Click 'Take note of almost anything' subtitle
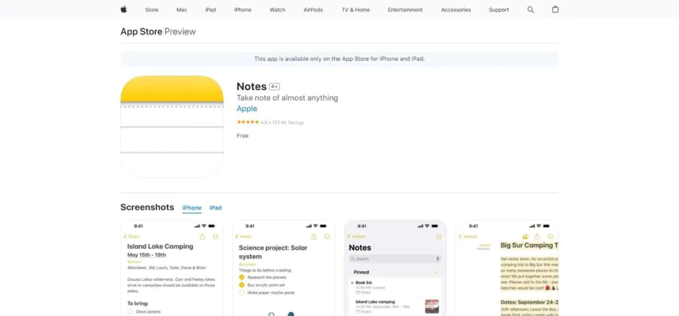 click(x=287, y=98)
